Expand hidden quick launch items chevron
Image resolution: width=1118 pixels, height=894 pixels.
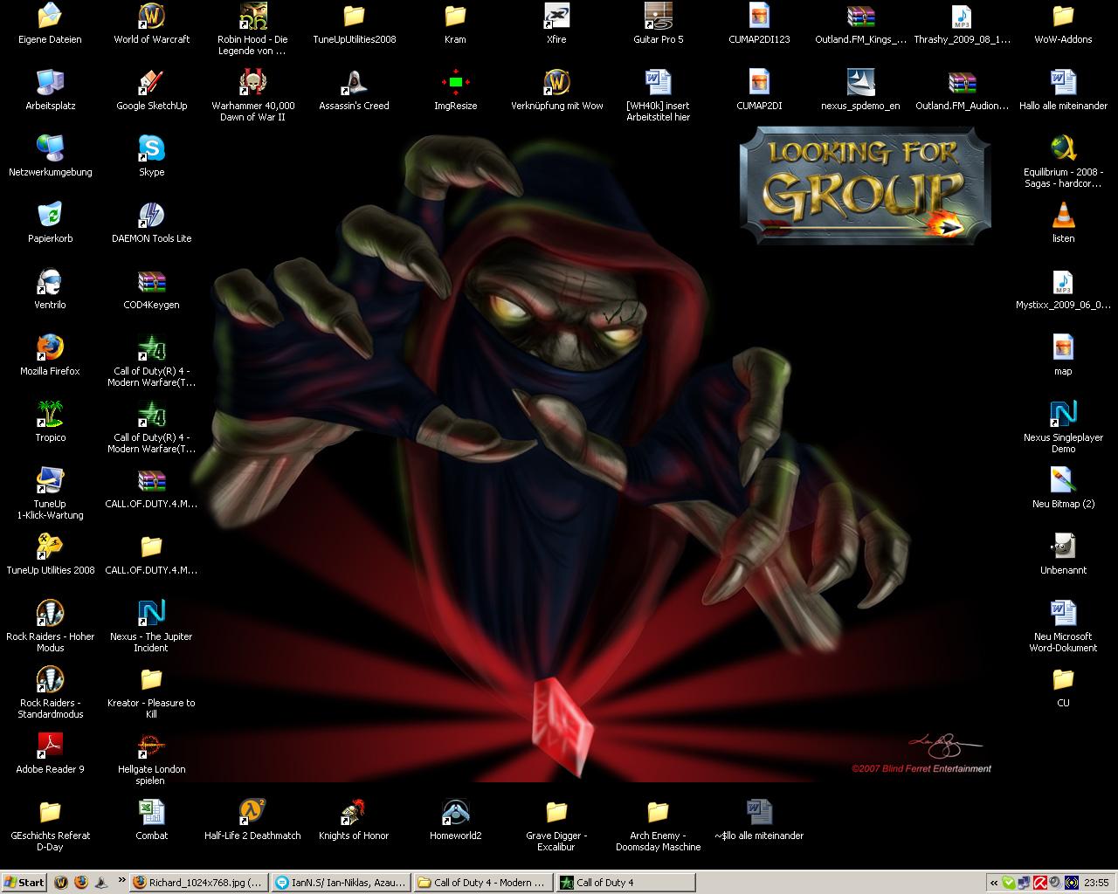point(121,882)
